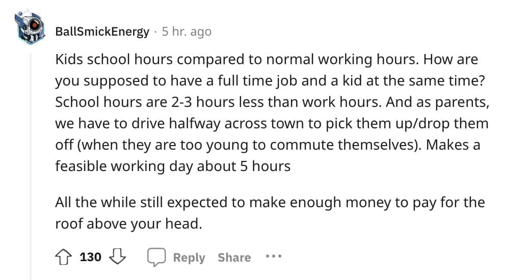Click the "feasible working day about 5 hours" line
Image resolution: width=529 pixels, height=280 pixels.
click(173, 166)
